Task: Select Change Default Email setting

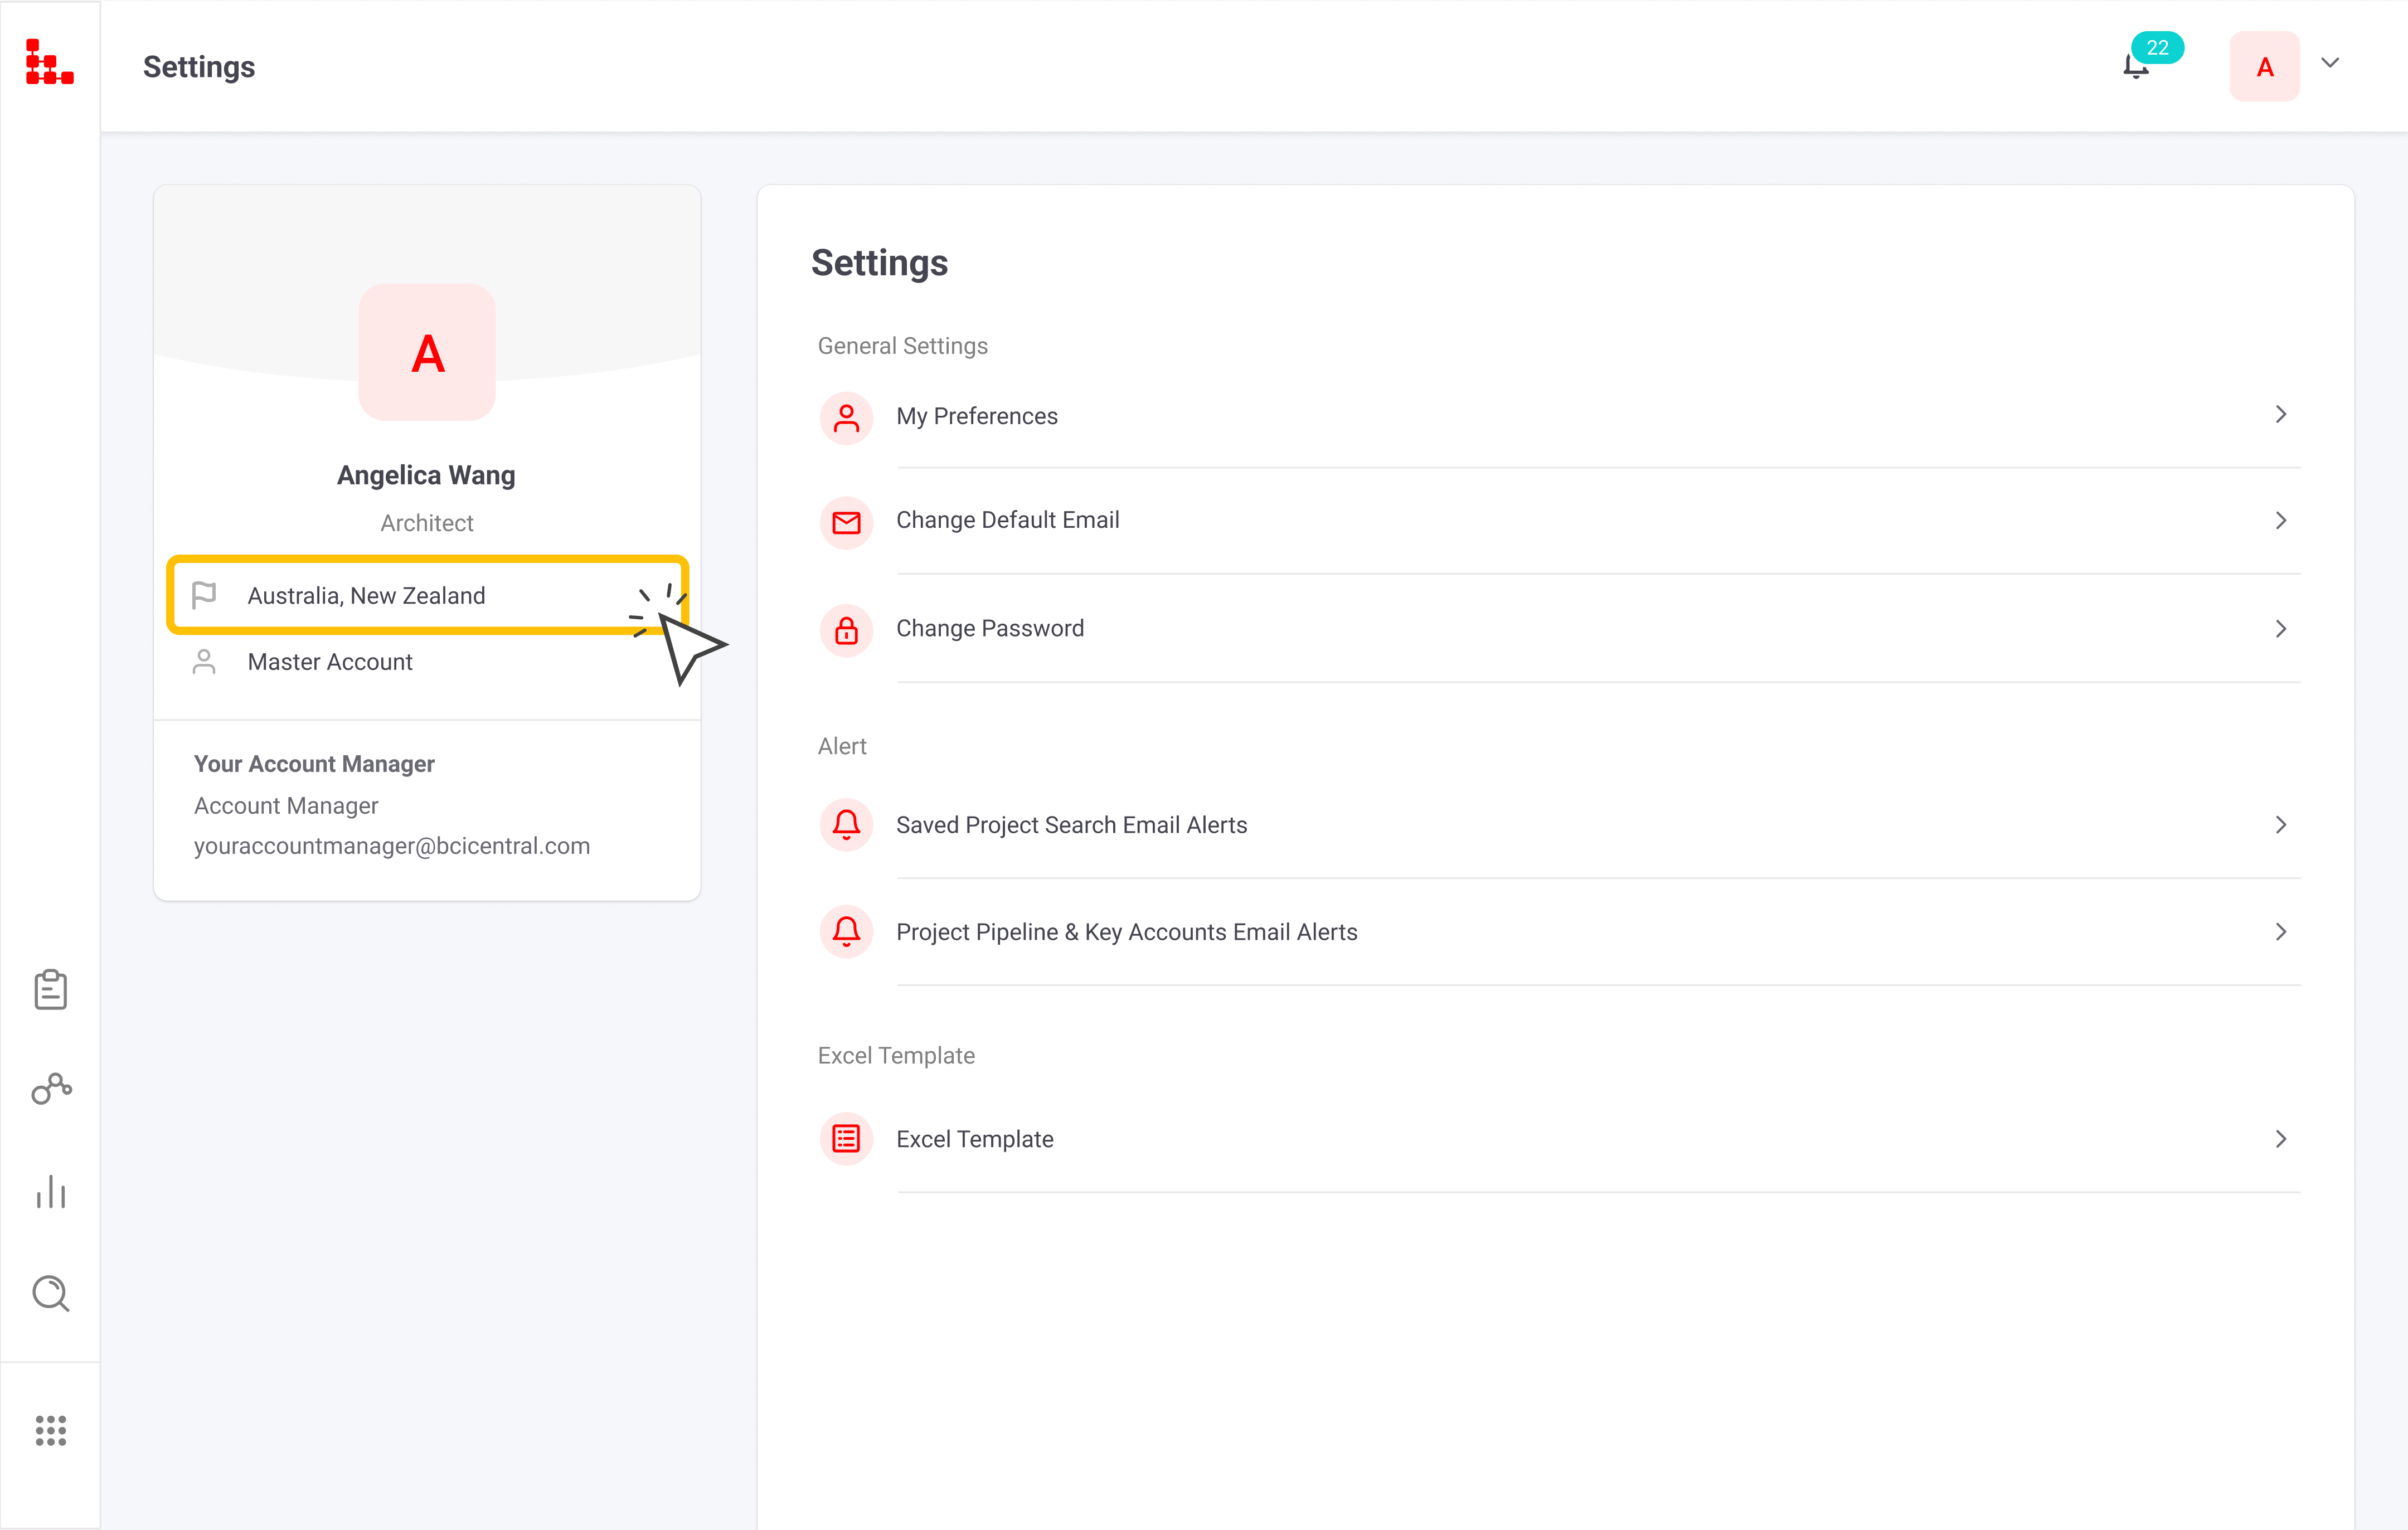Action: 1007,520
